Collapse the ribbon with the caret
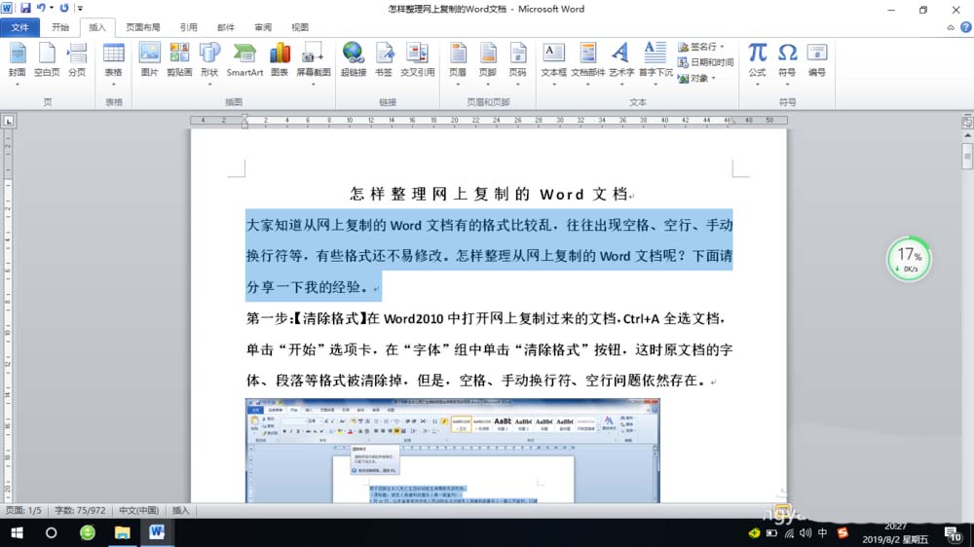Screen dimensions: 974x547 [x=951, y=27]
